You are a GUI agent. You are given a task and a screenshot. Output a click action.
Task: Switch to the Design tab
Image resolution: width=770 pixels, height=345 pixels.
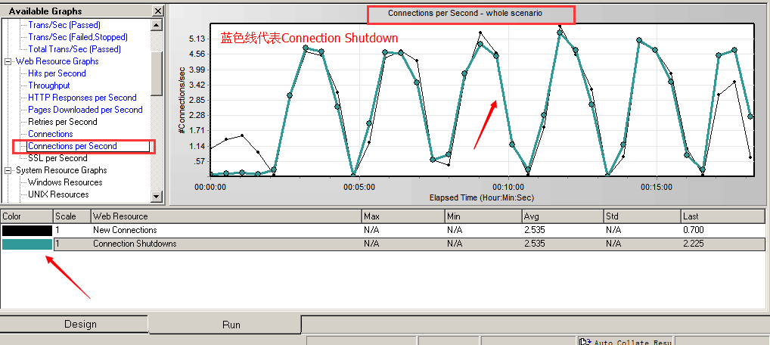(73, 325)
